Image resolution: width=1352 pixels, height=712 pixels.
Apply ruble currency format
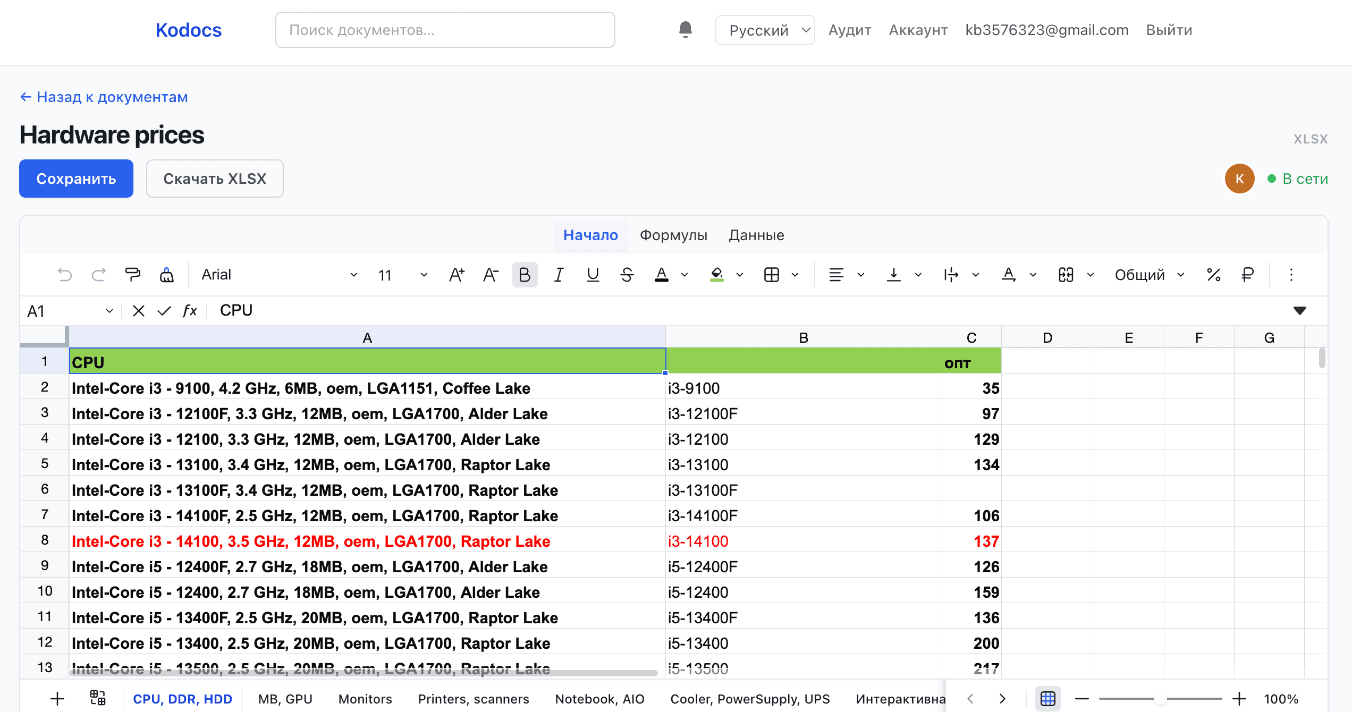(x=1248, y=275)
